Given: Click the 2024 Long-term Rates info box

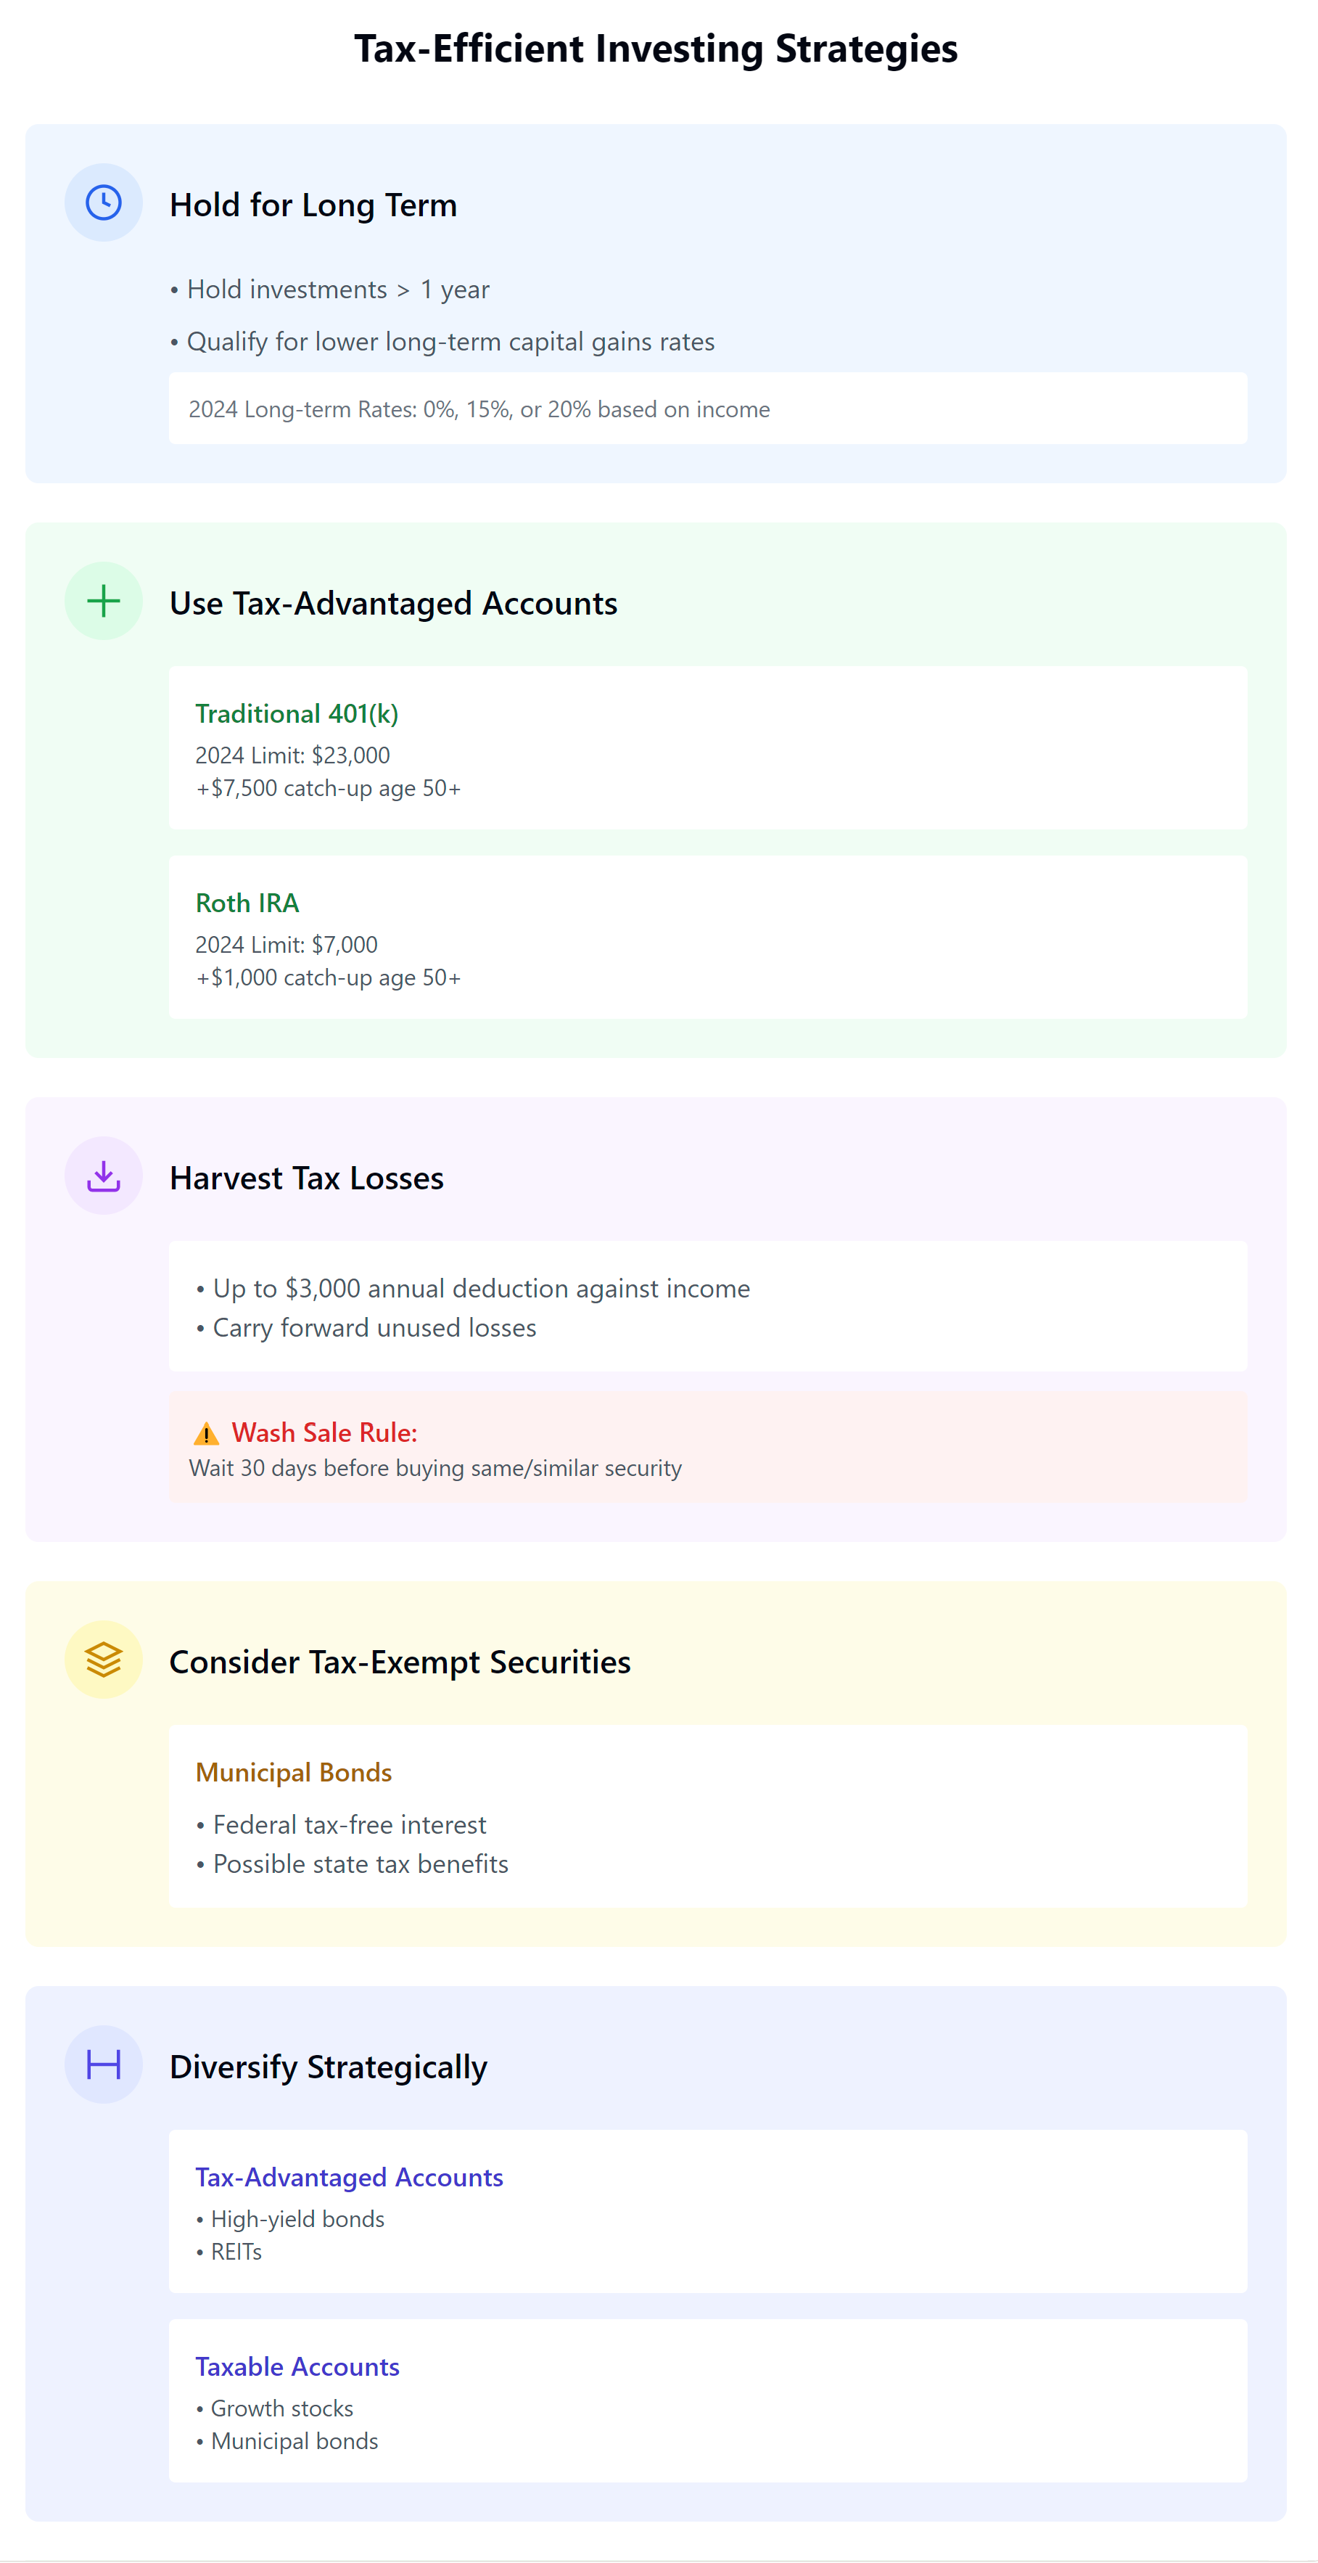Looking at the screenshot, I should [707, 409].
